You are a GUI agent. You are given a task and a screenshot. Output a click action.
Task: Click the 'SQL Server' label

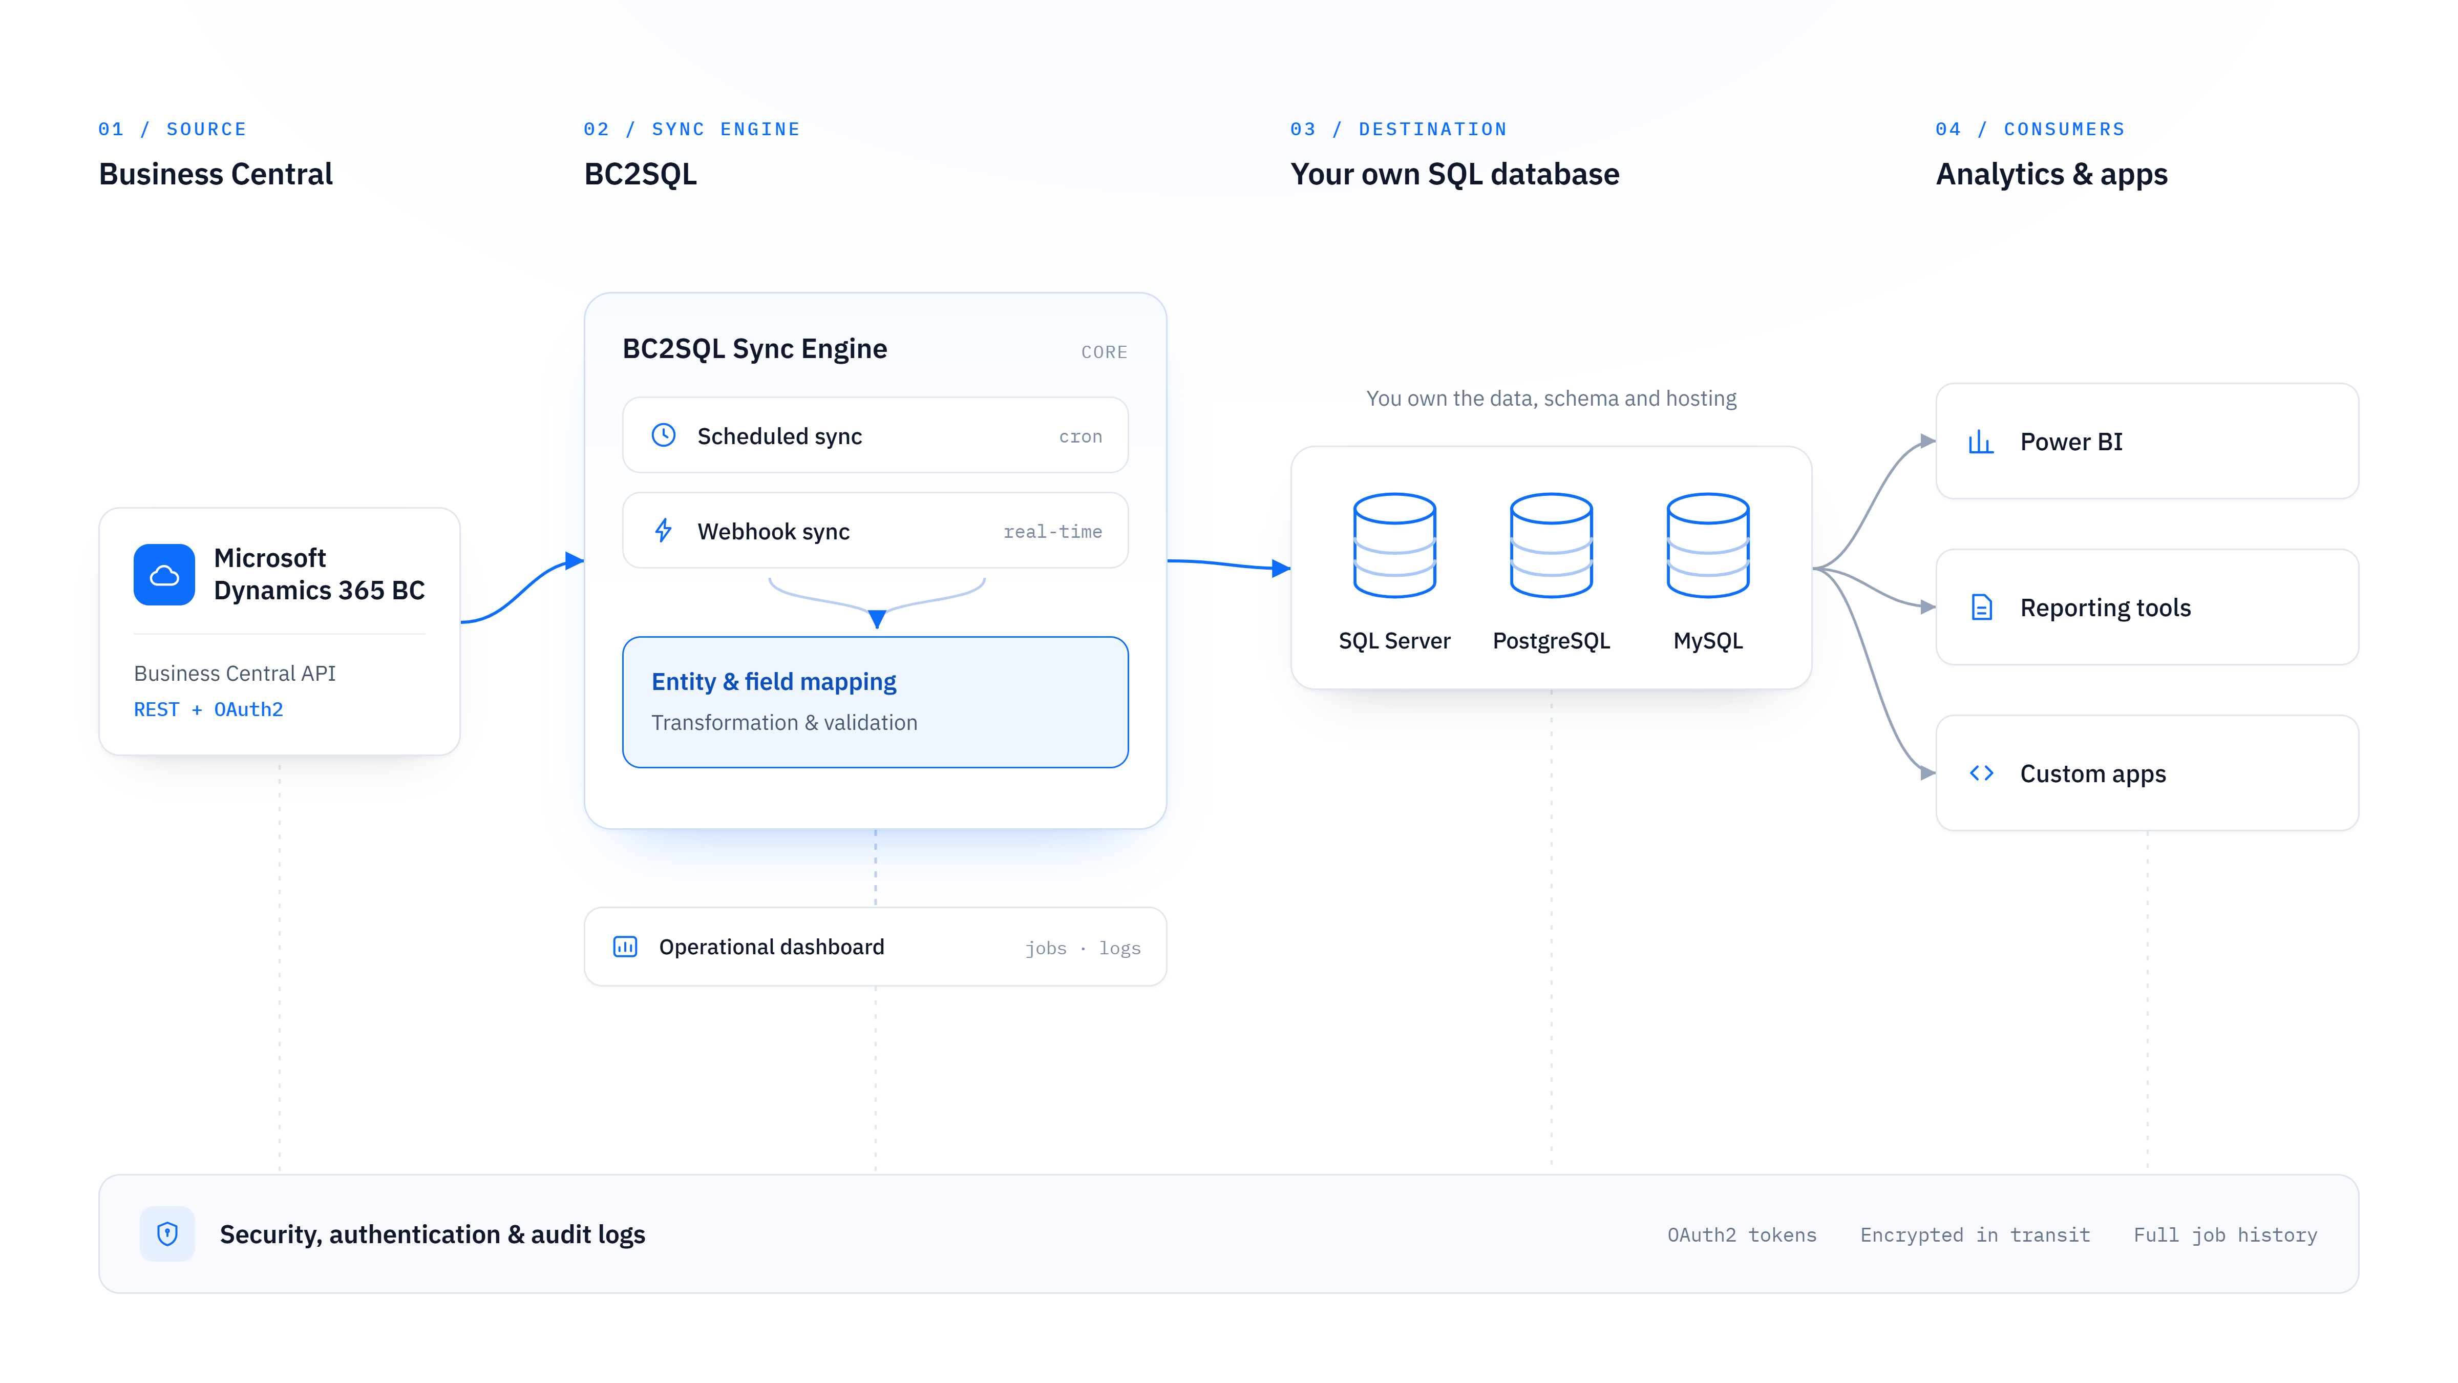click(x=1394, y=641)
